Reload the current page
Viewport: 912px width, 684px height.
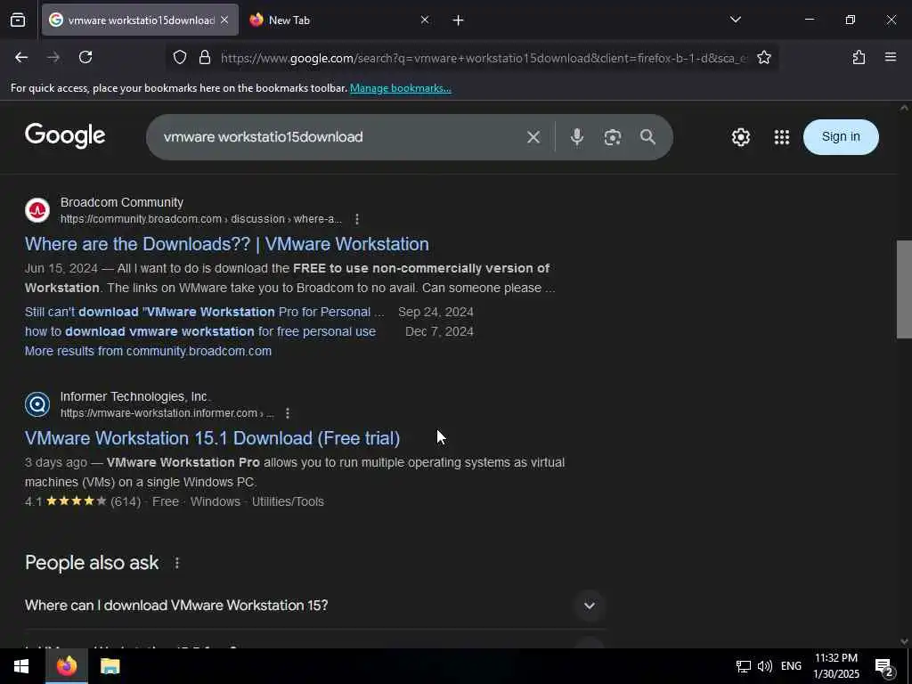(85, 57)
